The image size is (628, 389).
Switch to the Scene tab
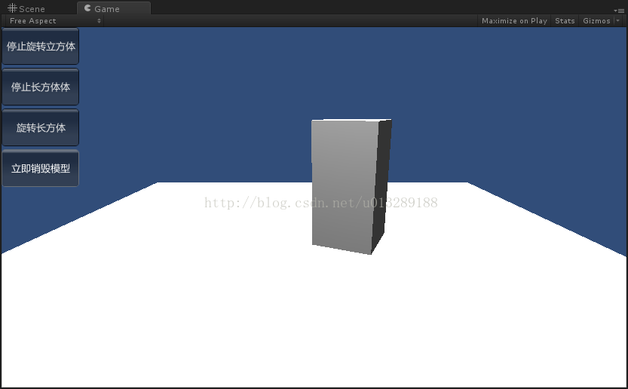tap(26, 8)
